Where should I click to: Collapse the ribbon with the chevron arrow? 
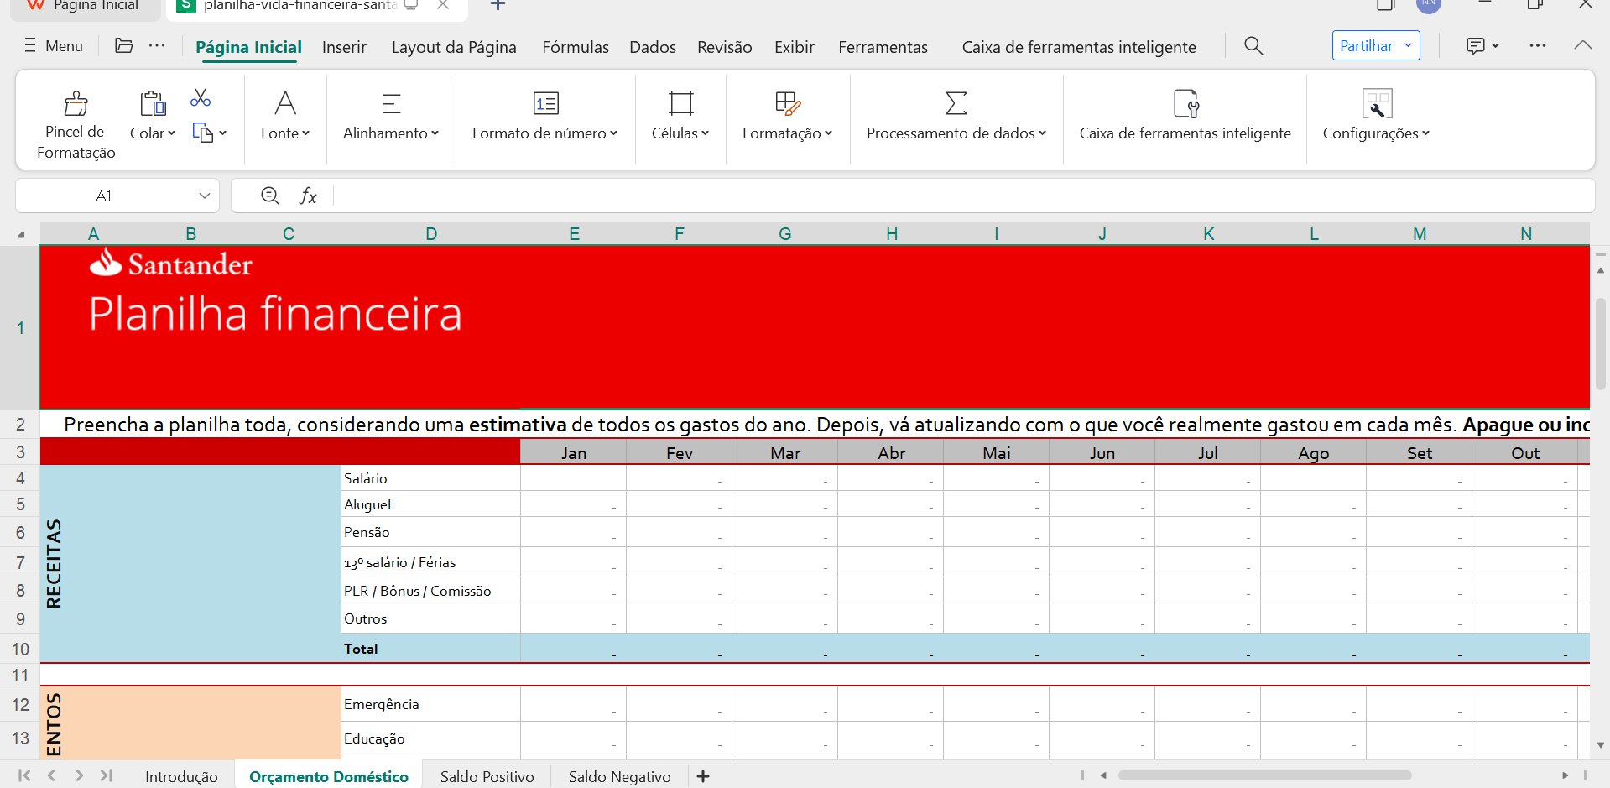1583,46
